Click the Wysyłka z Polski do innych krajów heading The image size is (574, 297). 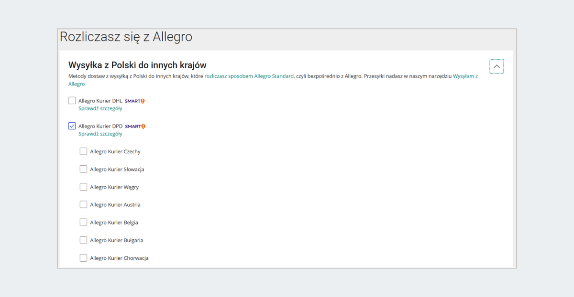(137, 65)
